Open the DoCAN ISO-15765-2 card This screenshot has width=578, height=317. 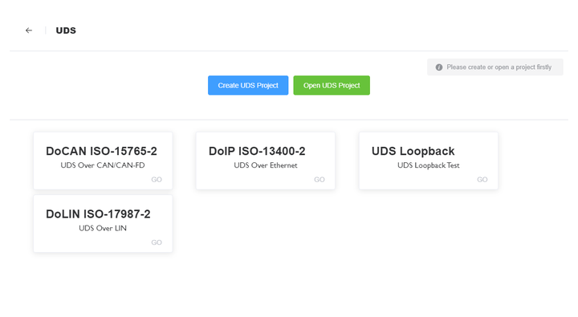pos(103,161)
